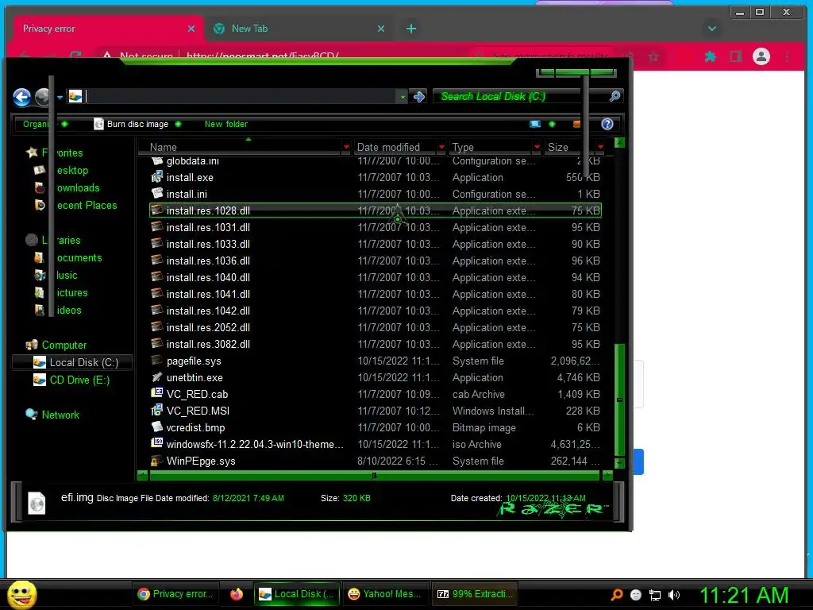Open the Explorer help question mark icon
Image resolution: width=813 pixels, height=610 pixels.
607,124
